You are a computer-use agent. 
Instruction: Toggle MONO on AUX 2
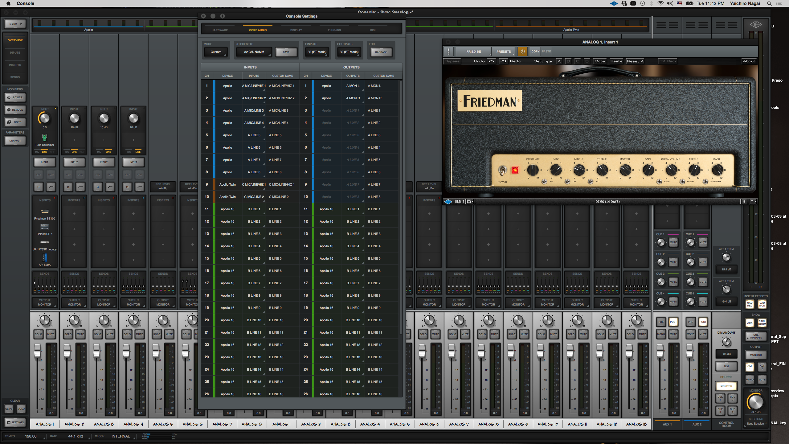coord(690,334)
